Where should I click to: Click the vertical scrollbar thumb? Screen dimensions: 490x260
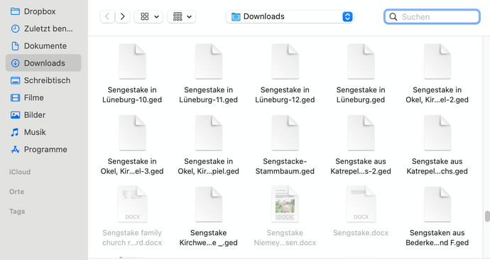(487, 216)
